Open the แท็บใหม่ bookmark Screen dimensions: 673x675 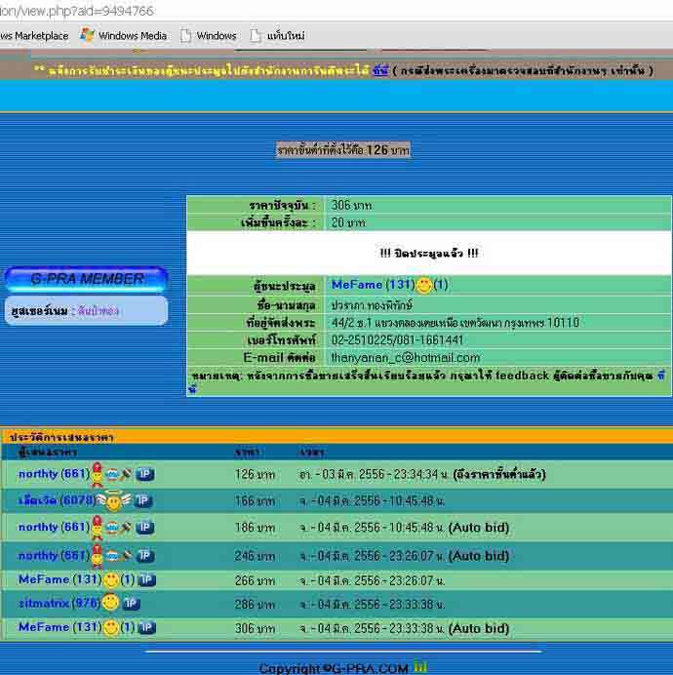[x=283, y=36]
